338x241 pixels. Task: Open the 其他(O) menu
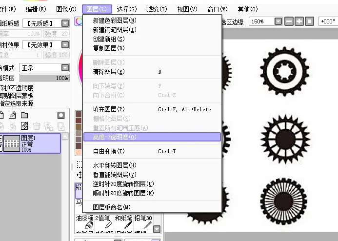248,9
